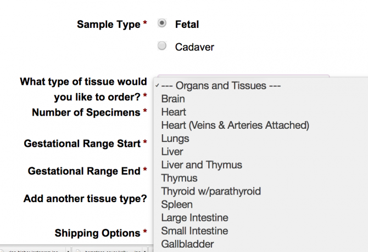The width and height of the screenshot is (368, 252).
Task: Select the Liver option
Action: pos(172,152)
